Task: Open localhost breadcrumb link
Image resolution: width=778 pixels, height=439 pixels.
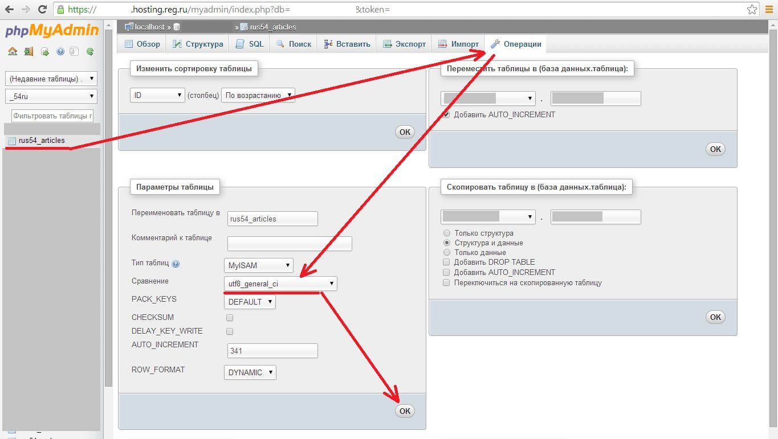Action: (x=149, y=27)
